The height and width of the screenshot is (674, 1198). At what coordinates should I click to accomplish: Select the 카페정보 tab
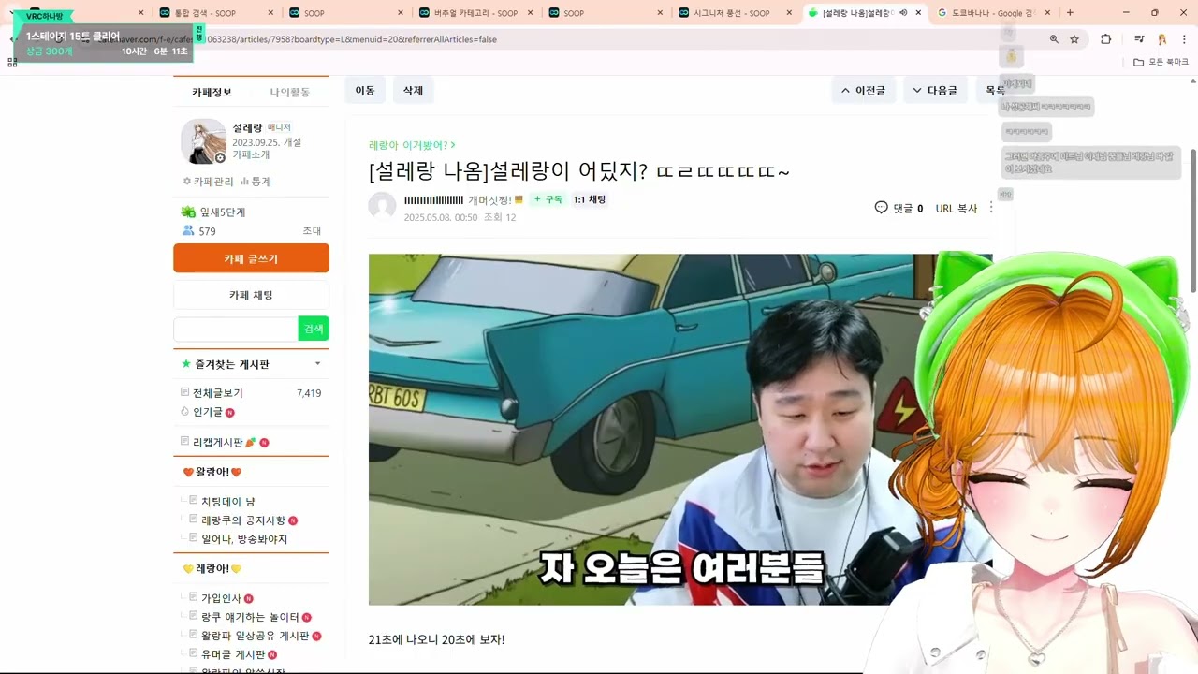pyautogui.click(x=212, y=92)
